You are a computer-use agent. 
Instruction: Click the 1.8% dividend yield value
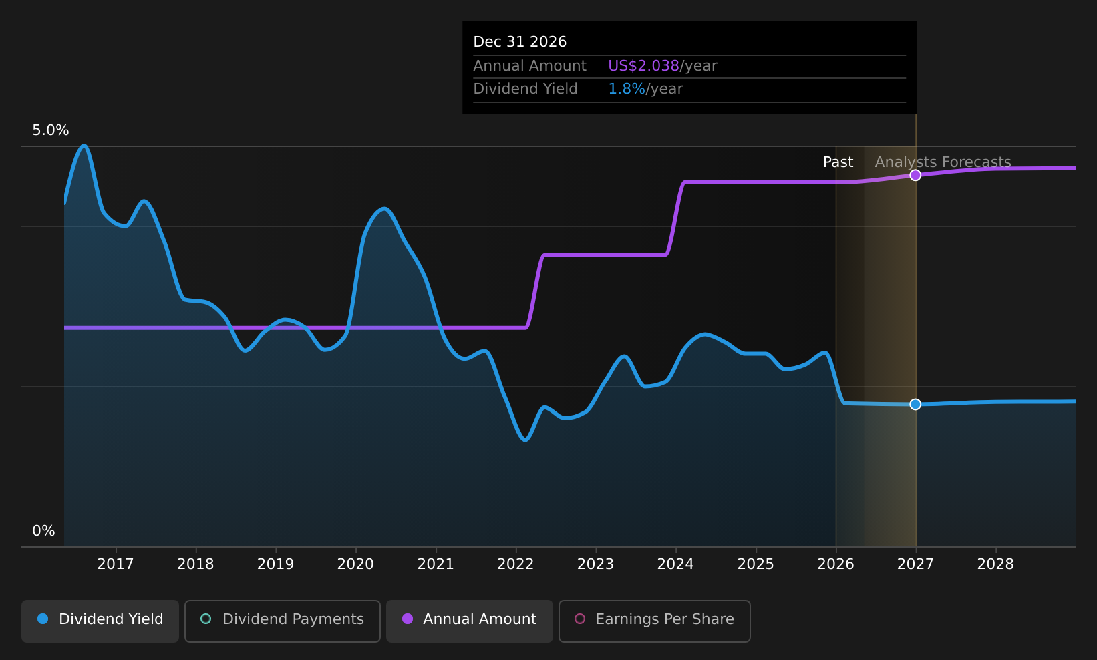point(627,89)
